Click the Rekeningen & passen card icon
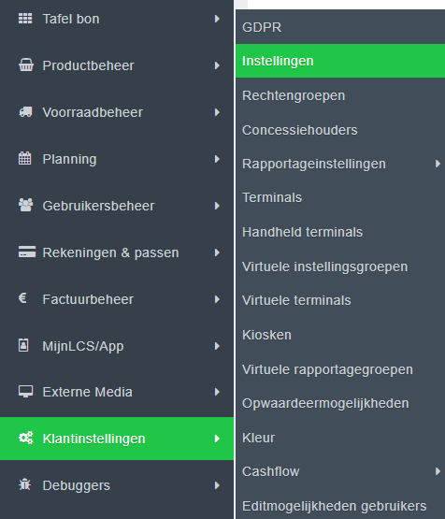445x519 pixels. (x=27, y=252)
